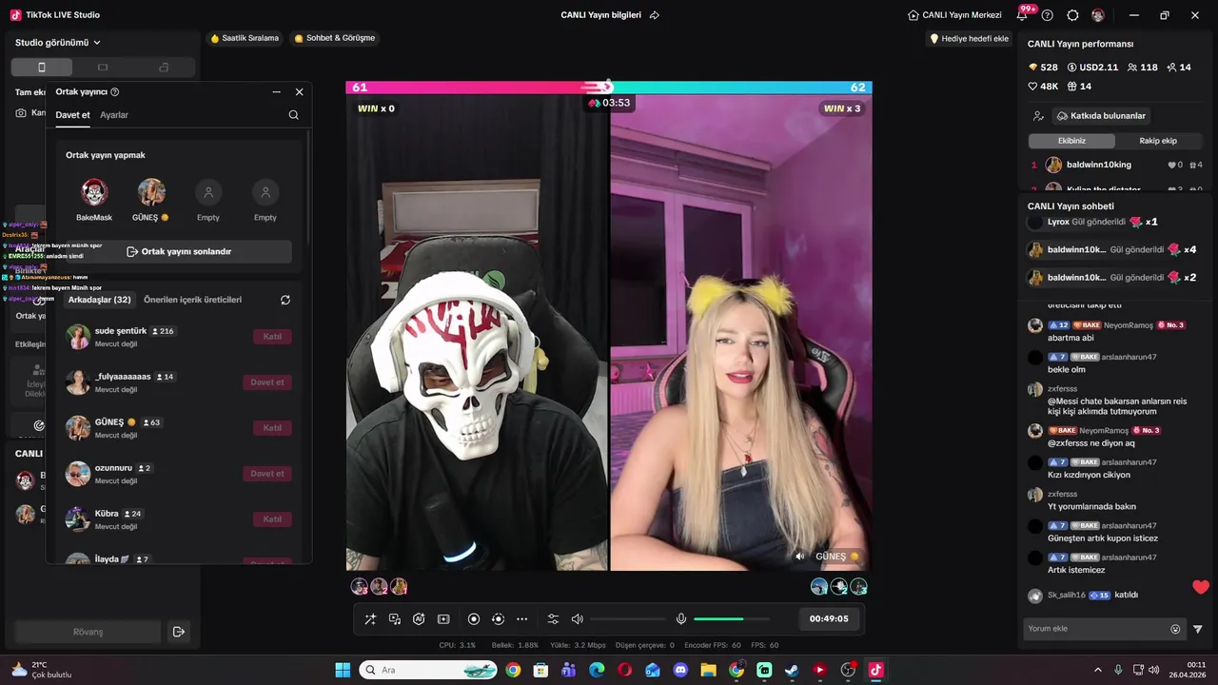
Task: Click the red heart like icon
Action: click(x=1201, y=587)
